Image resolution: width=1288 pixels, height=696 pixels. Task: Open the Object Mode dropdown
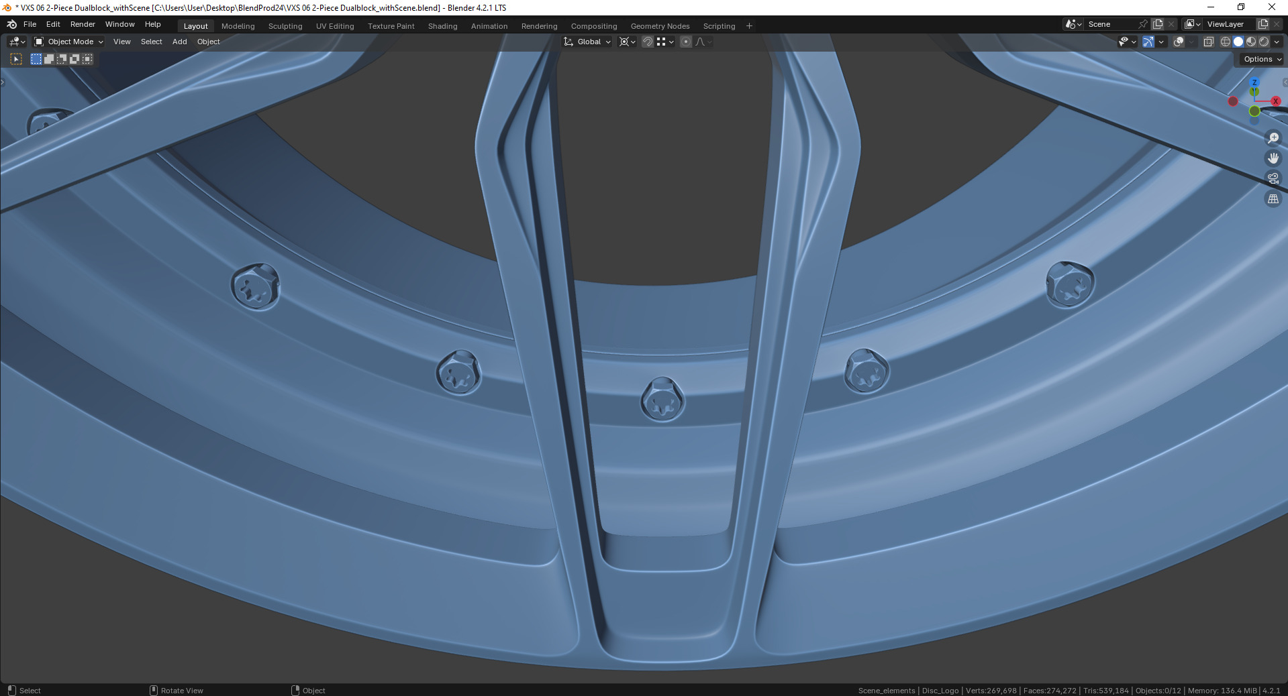[x=69, y=42]
